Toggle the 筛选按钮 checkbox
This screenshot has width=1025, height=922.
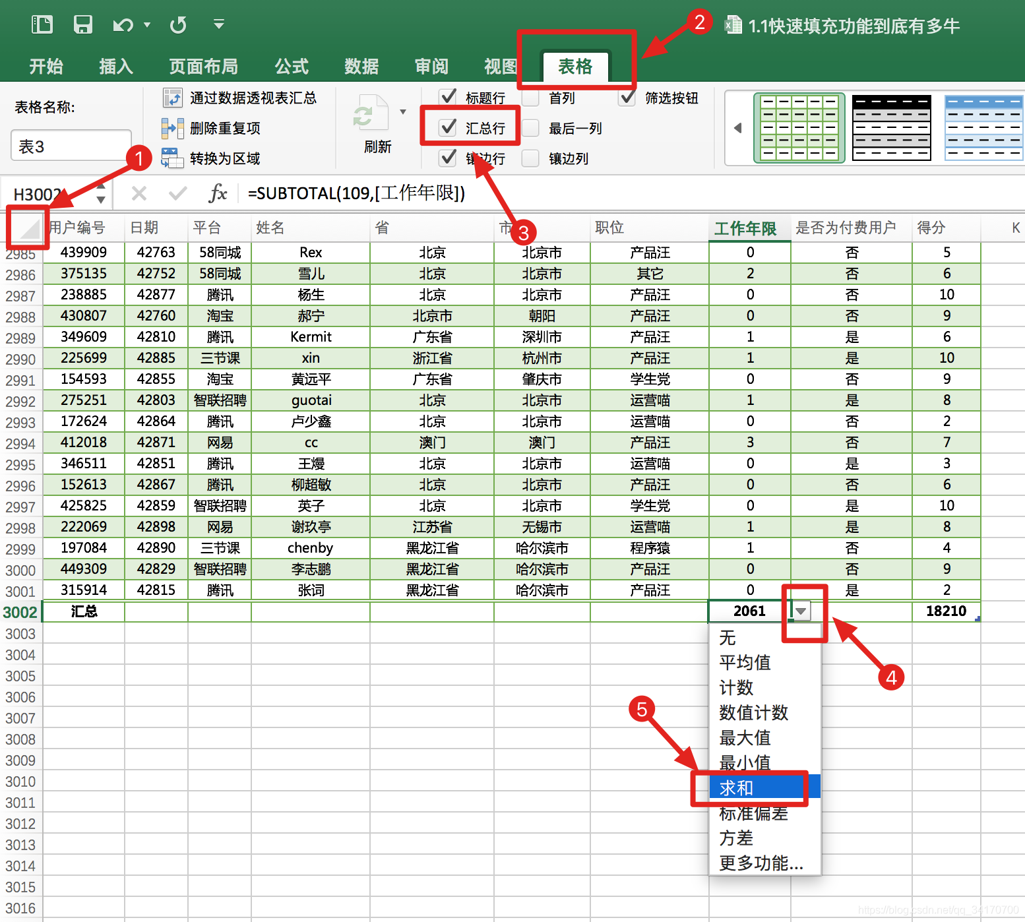627,97
